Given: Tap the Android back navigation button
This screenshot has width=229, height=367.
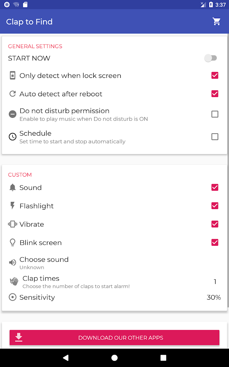Looking at the screenshot, I should (66, 358).
